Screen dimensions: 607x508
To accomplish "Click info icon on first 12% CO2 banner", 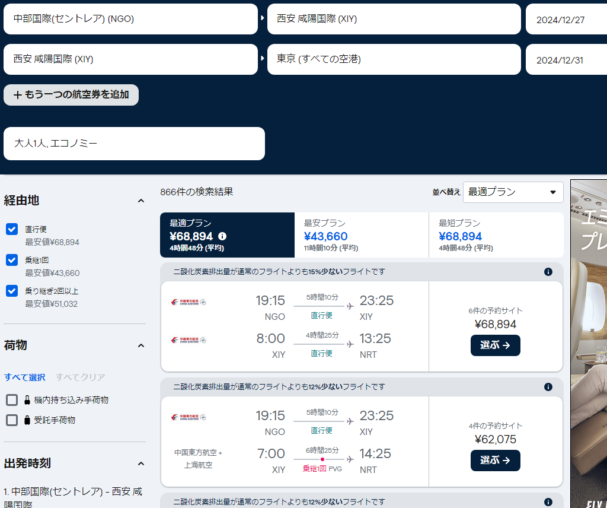I will 548,387.
